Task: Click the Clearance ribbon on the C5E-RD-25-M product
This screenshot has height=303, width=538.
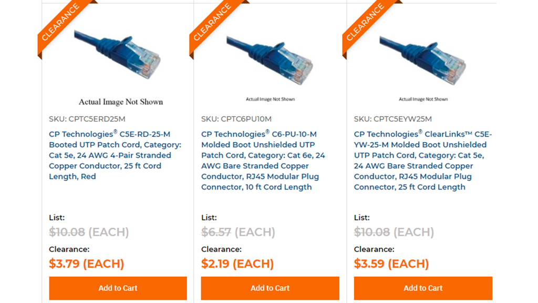Action: point(60,23)
